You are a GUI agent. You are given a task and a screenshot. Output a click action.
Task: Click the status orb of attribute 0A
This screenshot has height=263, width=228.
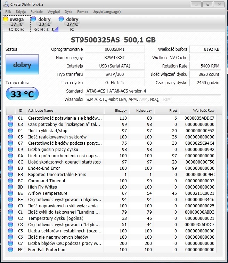[x=10, y=156]
